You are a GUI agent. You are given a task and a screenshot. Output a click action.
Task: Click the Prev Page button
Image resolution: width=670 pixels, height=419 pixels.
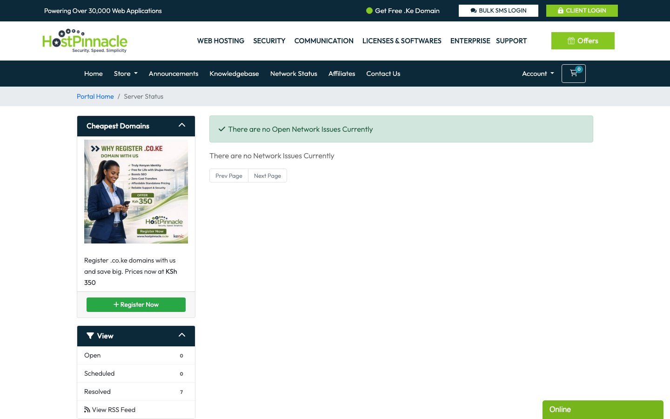[x=229, y=176]
